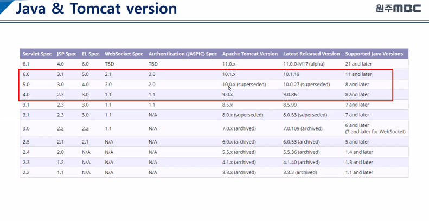Click the '8.0.x (superseded)' cell
The width and height of the screenshot is (429, 221).
(x=242, y=115)
